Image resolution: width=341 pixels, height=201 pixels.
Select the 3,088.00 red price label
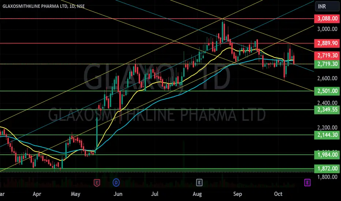(x=327, y=19)
